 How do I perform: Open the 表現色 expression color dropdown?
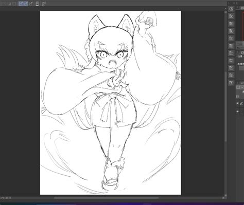(241, 68)
